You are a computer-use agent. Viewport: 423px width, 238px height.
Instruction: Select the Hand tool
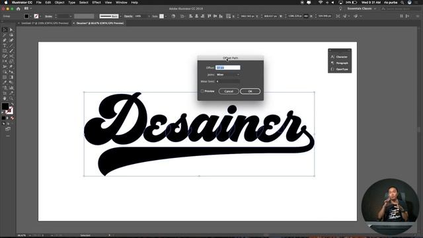(5, 99)
